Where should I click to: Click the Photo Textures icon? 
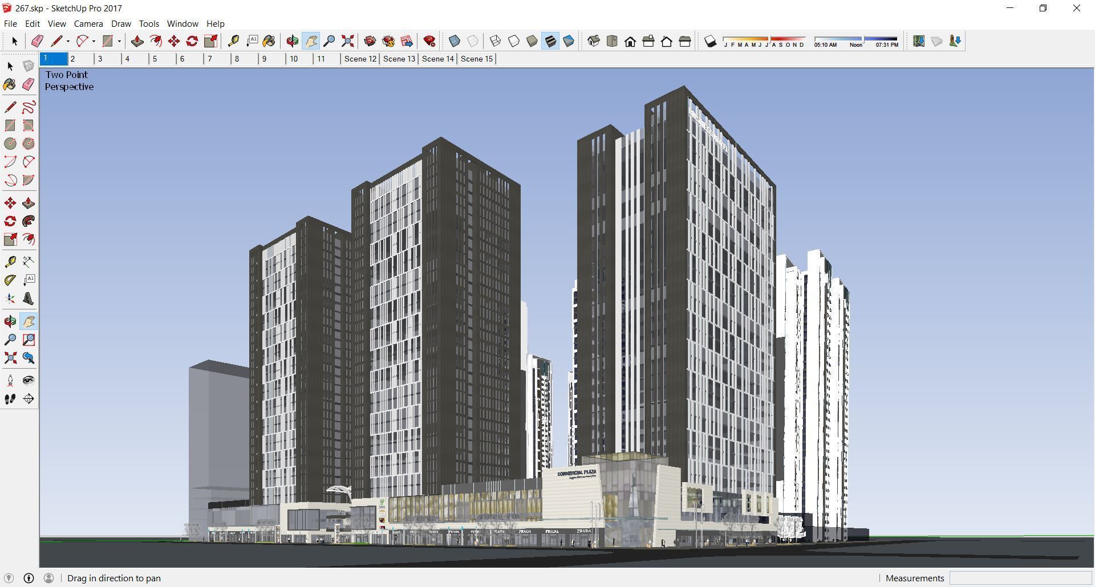pyautogui.click(x=955, y=41)
